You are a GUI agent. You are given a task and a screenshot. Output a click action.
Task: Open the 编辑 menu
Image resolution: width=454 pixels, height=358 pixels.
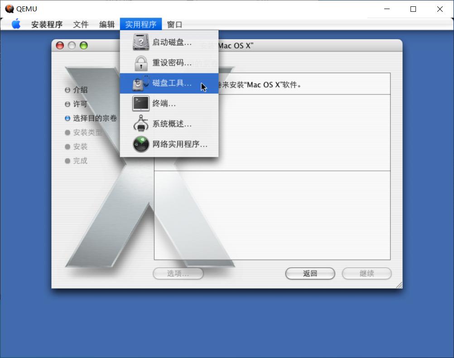[x=106, y=24]
